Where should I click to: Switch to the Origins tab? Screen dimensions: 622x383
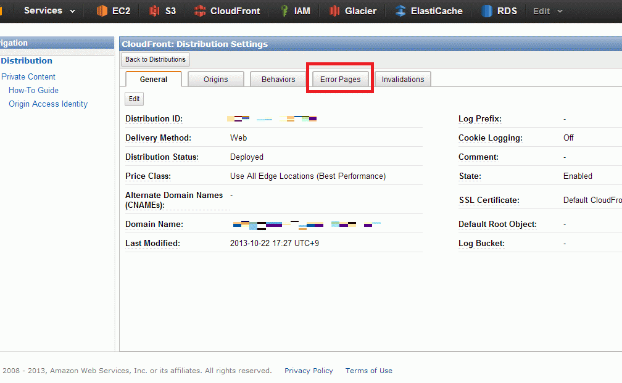216,80
